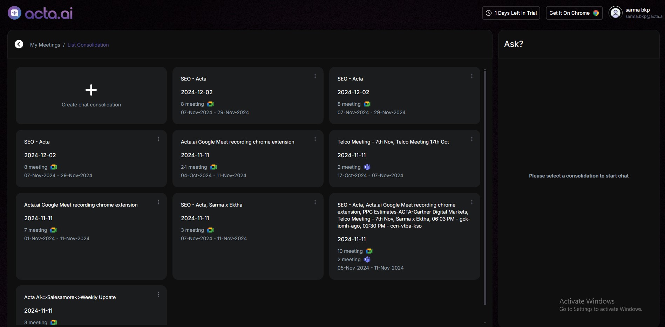Open options menu for 24 meeting extension card
The image size is (665, 327).
coord(315,139)
